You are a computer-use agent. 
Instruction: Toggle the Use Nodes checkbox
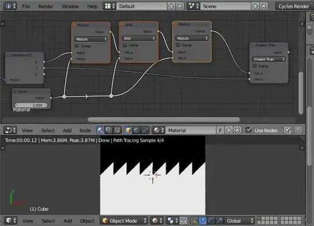[248, 130]
